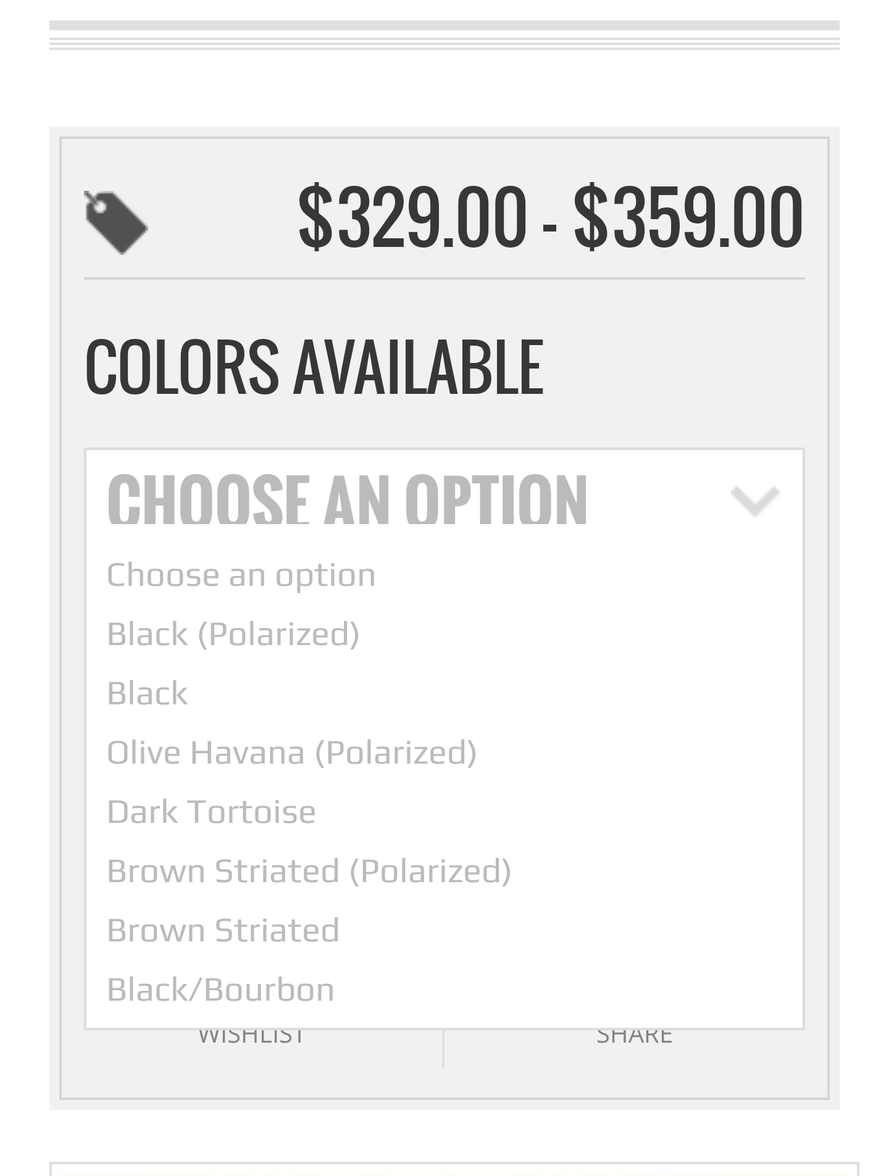Select the placeholder Choose an option entry
Screen dimensions: 889x1176
click(444, 575)
